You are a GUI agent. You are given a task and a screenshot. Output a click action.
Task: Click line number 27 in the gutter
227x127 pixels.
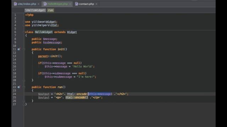click(15, 104)
